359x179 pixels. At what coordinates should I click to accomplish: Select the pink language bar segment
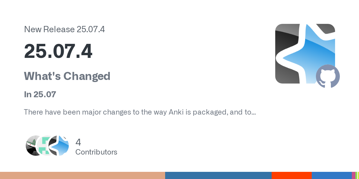pyautogui.click(x=354, y=175)
